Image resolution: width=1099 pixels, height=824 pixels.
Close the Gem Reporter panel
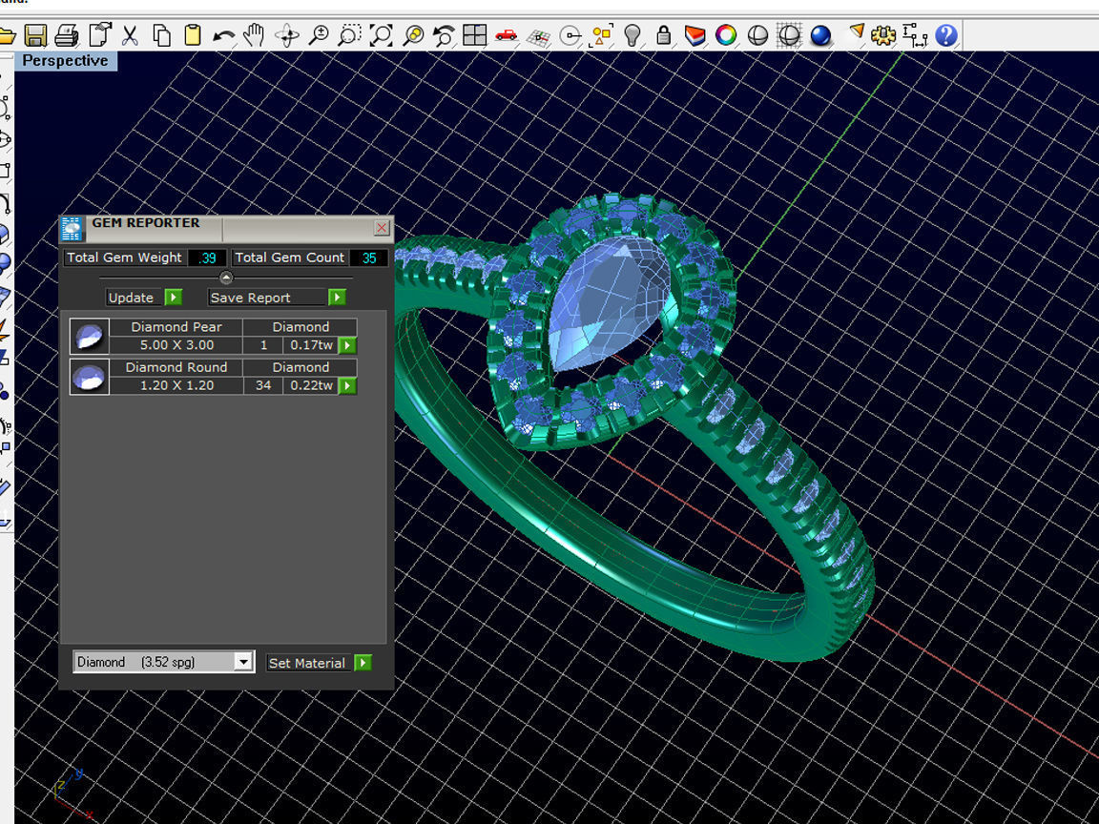click(x=382, y=228)
